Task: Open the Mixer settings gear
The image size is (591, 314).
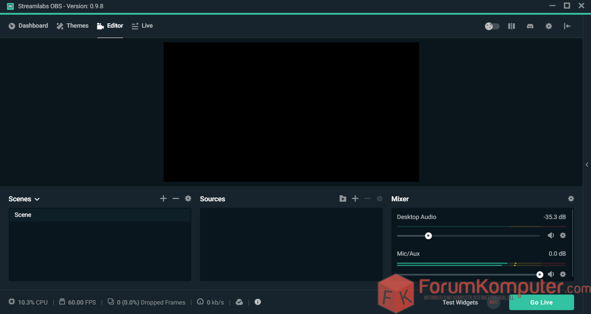Action: 571,199
